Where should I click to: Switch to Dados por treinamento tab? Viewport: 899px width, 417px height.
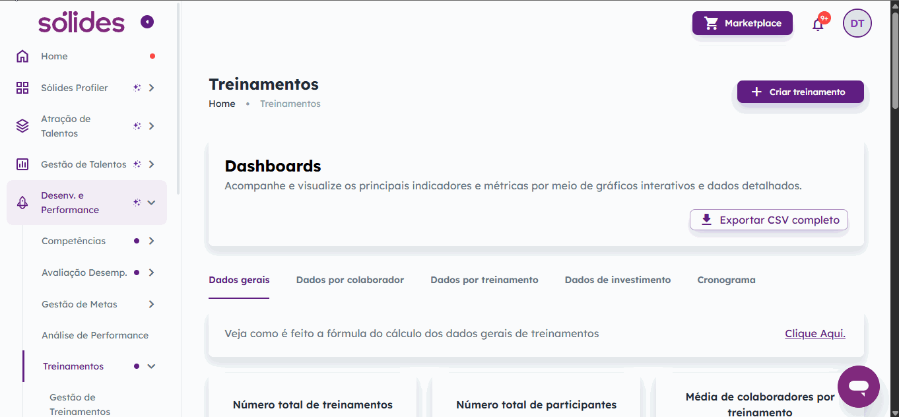484,280
